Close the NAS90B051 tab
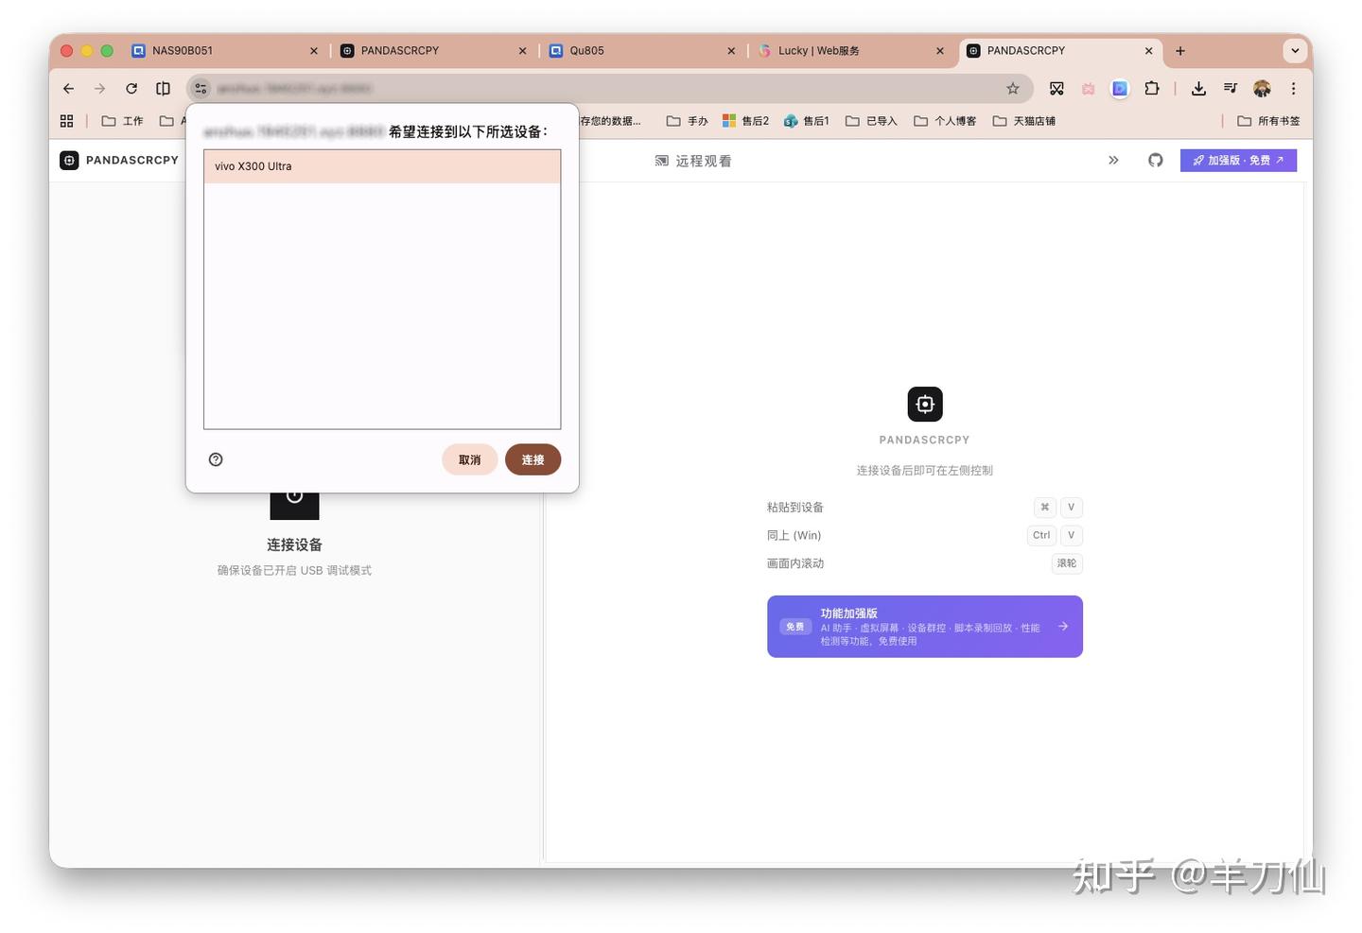This screenshot has width=1362, height=933. (x=314, y=51)
